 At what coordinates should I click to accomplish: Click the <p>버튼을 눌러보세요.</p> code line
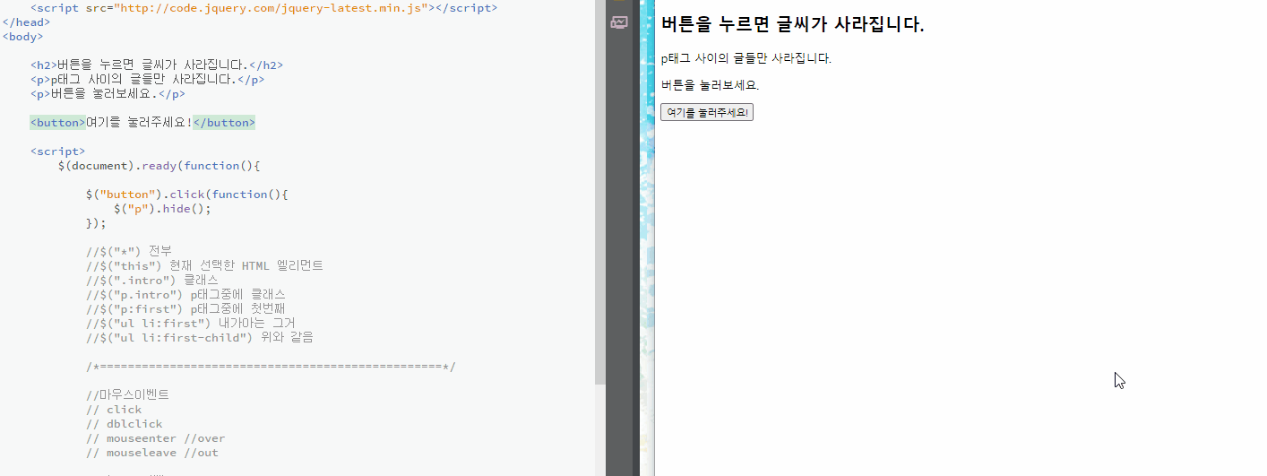pos(108,93)
